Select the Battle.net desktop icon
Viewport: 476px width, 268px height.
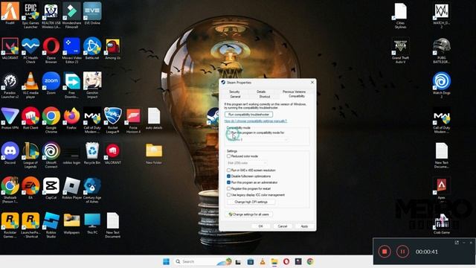pyautogui.click(x=92, y=48)
